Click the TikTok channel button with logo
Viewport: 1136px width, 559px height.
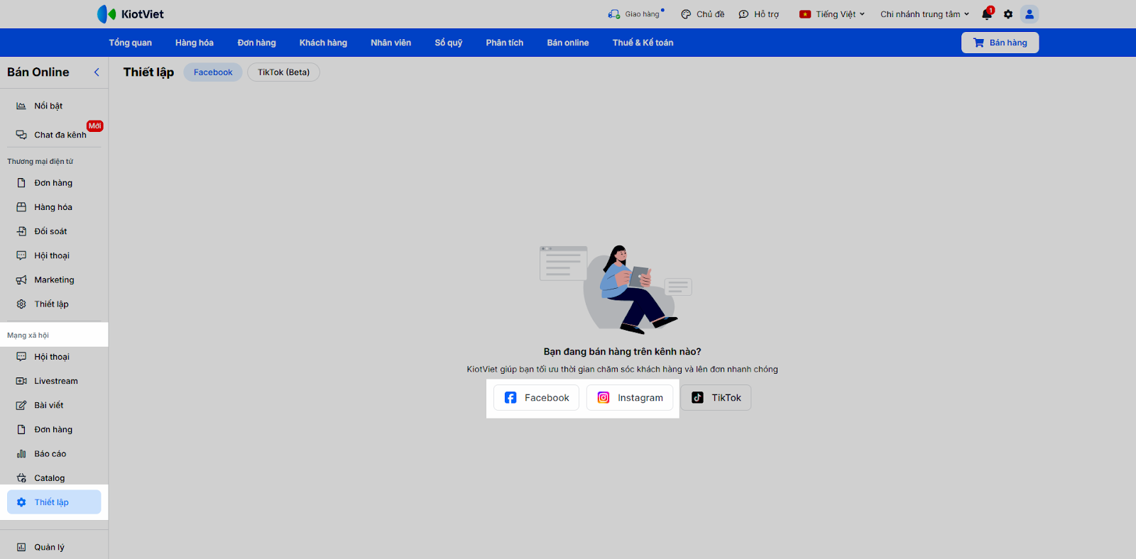click(x=716, y=398)
